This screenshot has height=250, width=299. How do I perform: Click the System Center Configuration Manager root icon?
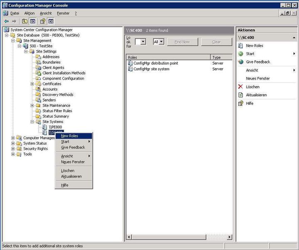[7, 30]
